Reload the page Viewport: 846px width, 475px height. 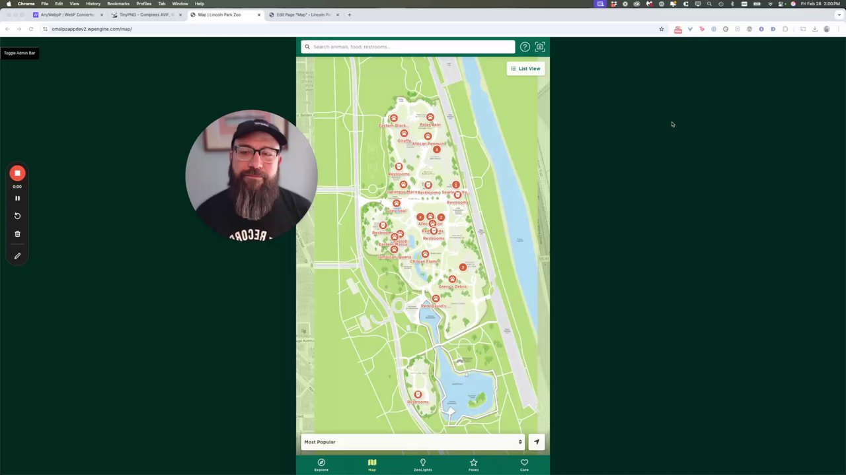pyautogui.click(x=30, y=29)
